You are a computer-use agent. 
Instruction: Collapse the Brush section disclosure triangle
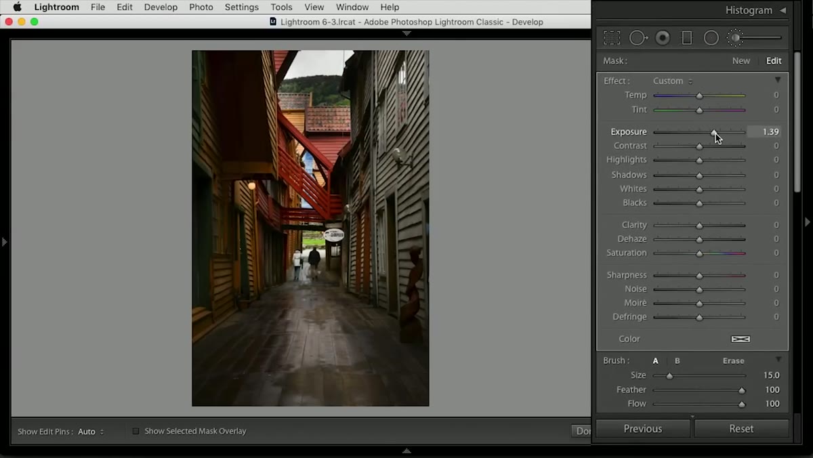tap(778, 360)
